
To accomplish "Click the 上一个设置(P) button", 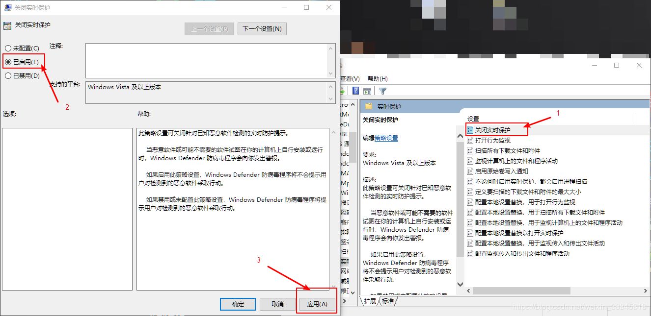I will click(x=209, y=29).
